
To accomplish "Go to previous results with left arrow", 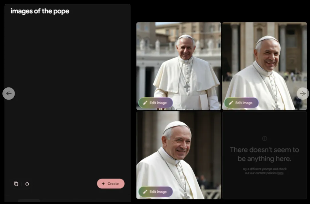I will 9,93.
